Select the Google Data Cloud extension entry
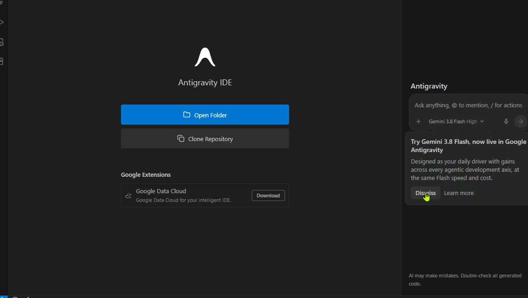528x298 pixels. pyautogui.click(x=205, y=195)
